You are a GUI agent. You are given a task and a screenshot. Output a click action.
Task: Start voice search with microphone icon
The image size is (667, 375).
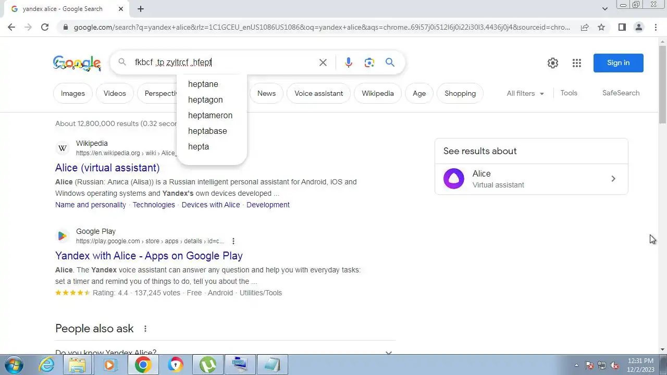[x=349, y=63]
